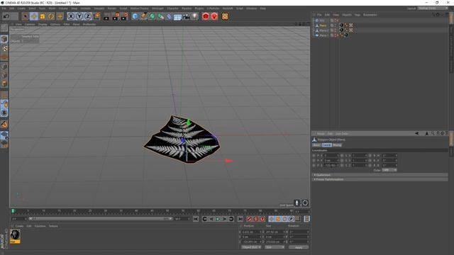Click the Render View icon
The image size is (454, 255).
pos(106,16)
